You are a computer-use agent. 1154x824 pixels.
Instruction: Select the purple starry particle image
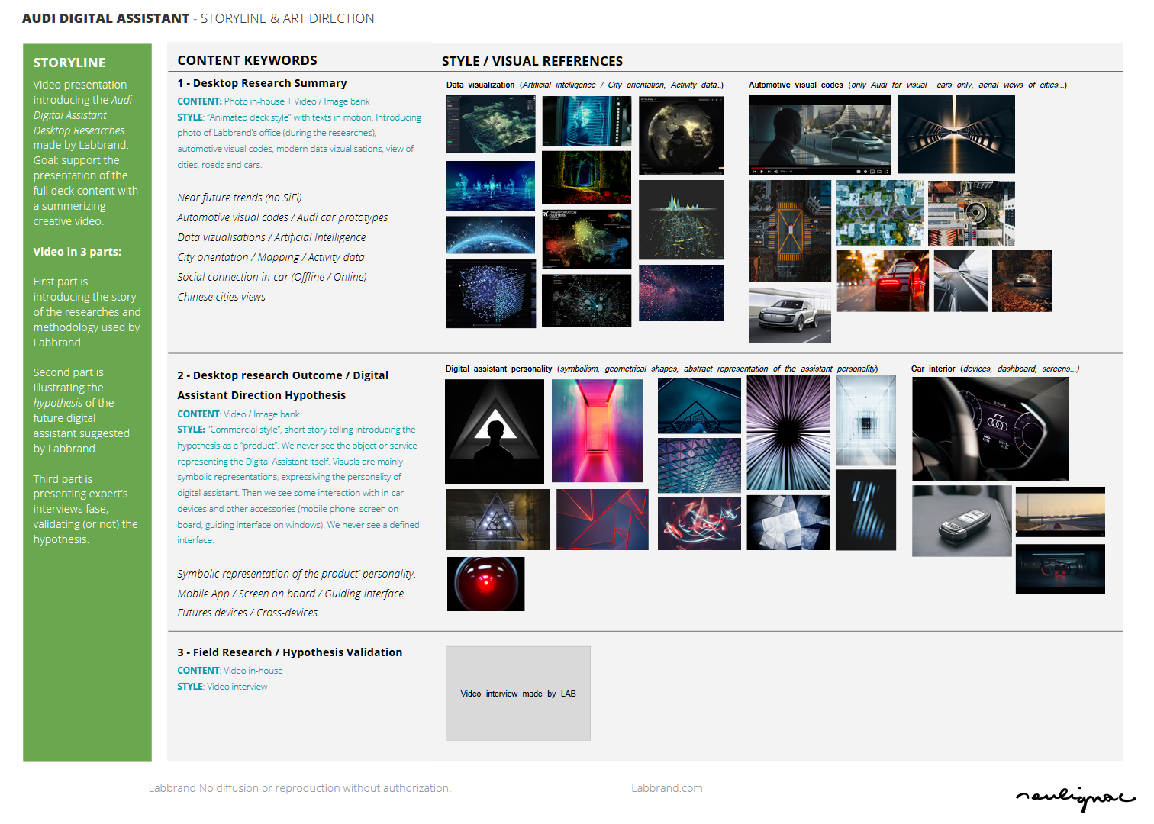682,293
